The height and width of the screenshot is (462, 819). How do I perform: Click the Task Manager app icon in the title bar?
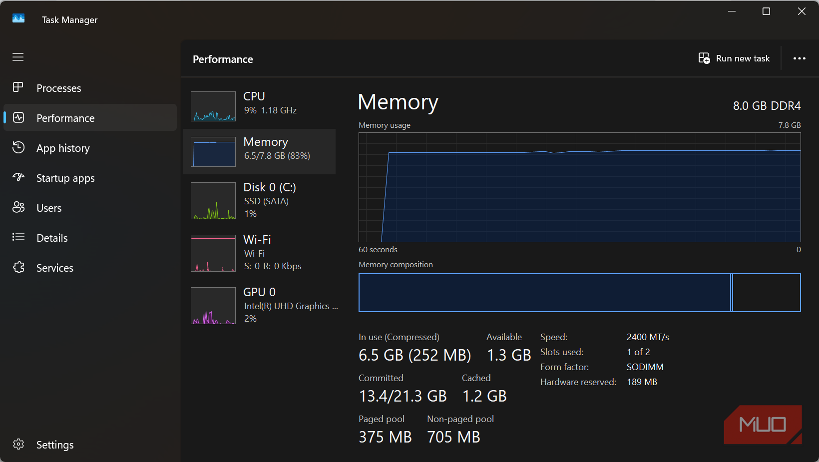coord(18,18)
